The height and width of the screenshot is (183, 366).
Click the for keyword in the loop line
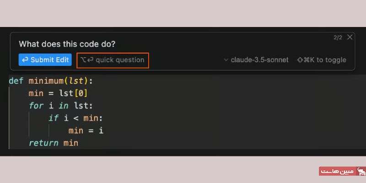[36, 106]
